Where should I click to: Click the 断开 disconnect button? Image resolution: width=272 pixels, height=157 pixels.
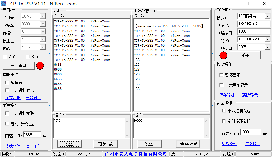pyautogui.click(x=245, y=55)
